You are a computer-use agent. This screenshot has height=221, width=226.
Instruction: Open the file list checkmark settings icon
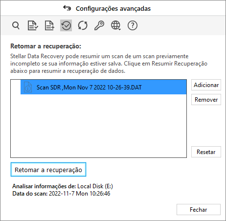[x=33, y=25]
